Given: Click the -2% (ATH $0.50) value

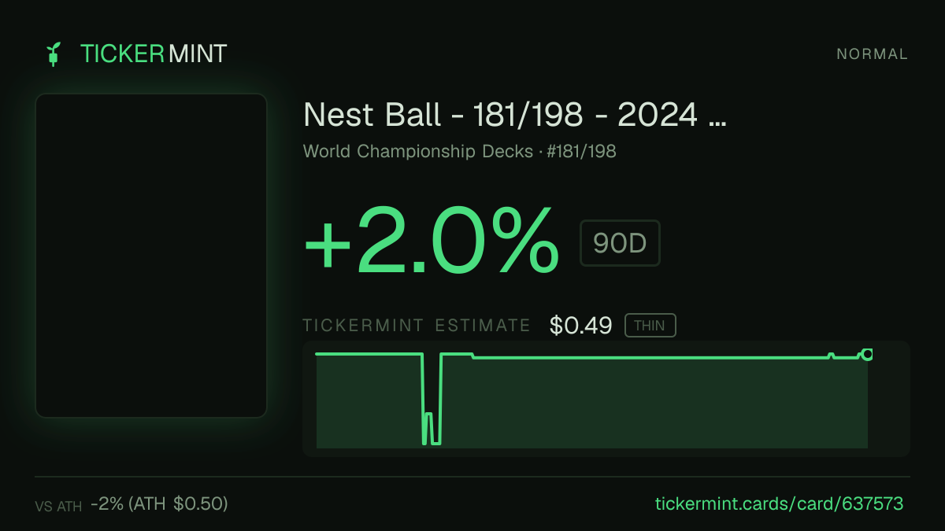Looking at the screenshot, I should (159, 503).
